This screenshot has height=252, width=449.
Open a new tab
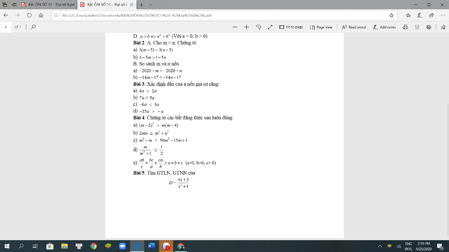click(141, 4)
